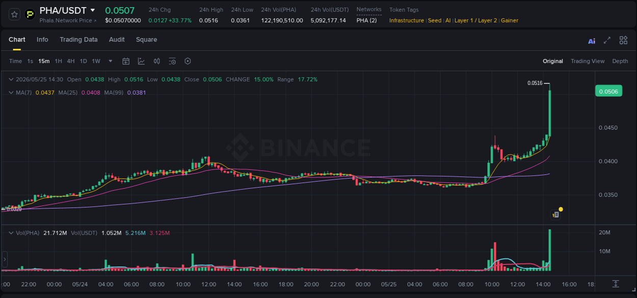The width and height of the screenshot is (637, 298).
Task: Click the Infrastructure token tag
Action: [x=407, y=20]
